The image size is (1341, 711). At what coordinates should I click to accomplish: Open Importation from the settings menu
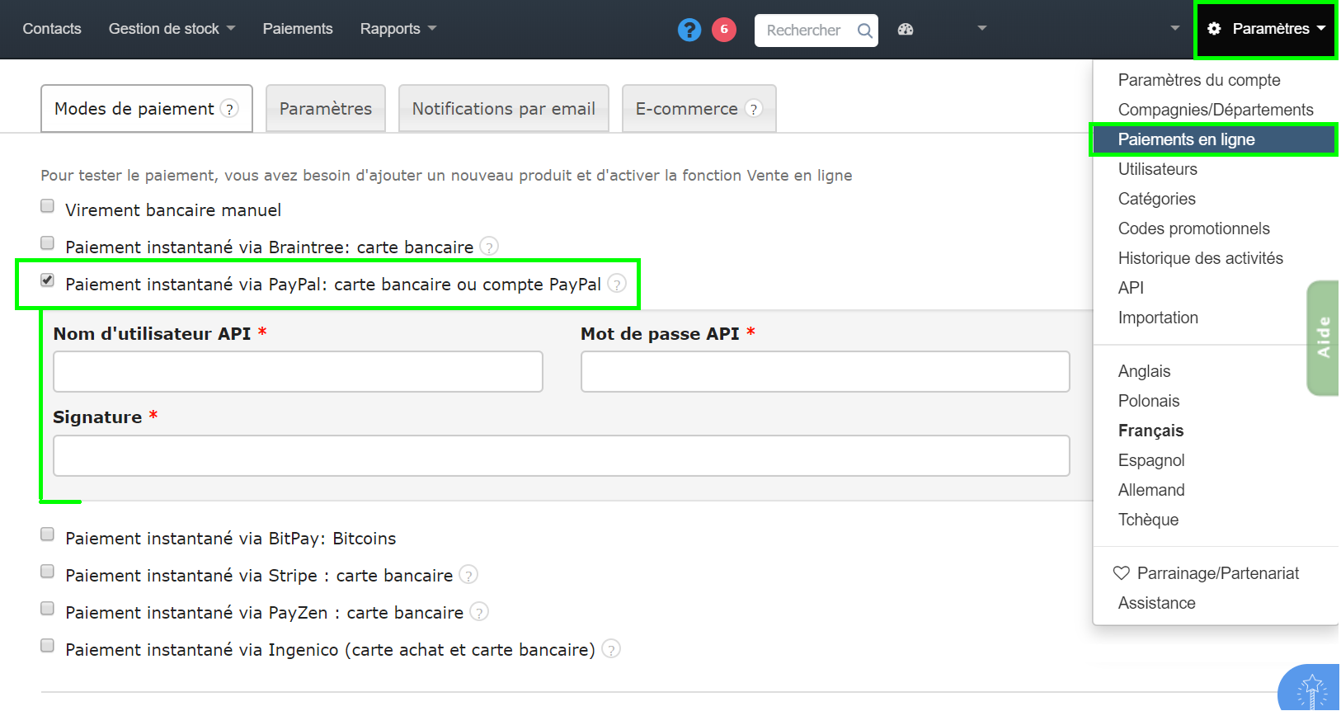pyautogui.click(x=1158, y=318)
